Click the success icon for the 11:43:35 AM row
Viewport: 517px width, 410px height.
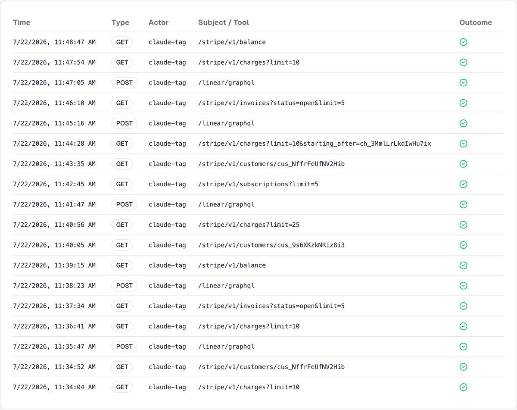coord(464,164)
